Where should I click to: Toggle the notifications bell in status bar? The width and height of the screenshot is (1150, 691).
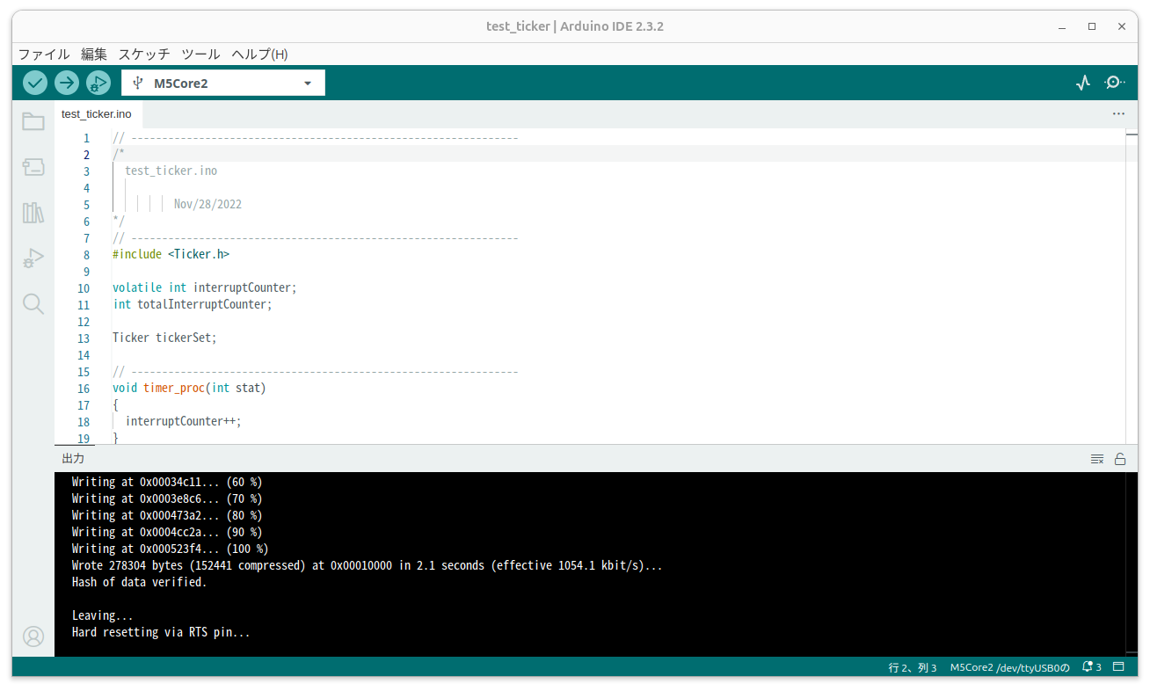click(1087, 667)
